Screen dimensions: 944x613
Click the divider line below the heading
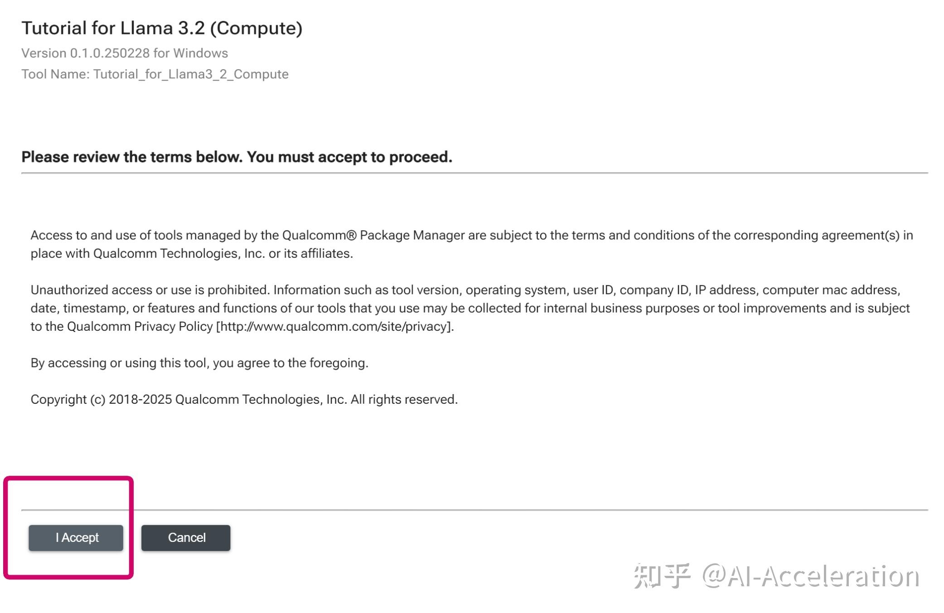tap(471, 173)
